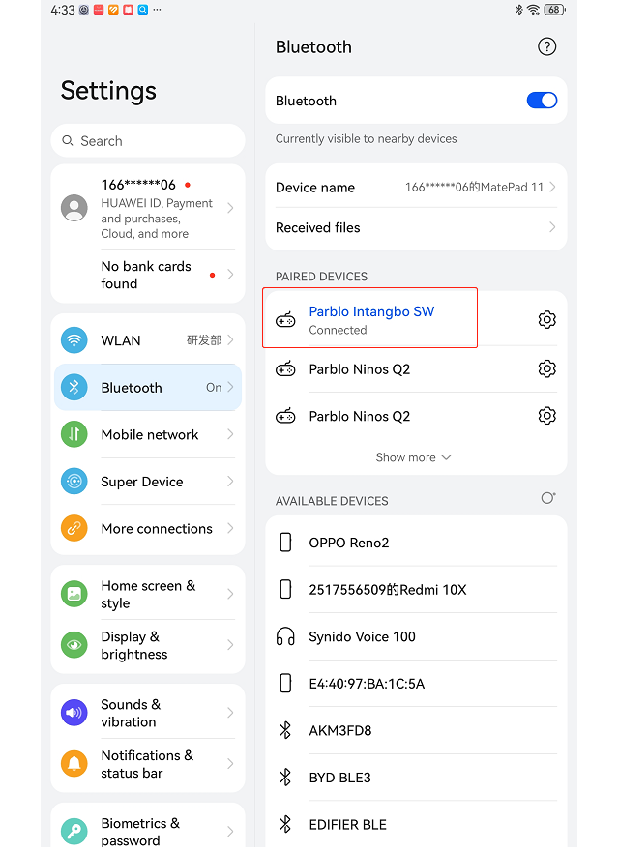Tap the EDIFIER BLE Bluetooth icon

point(285,824)
